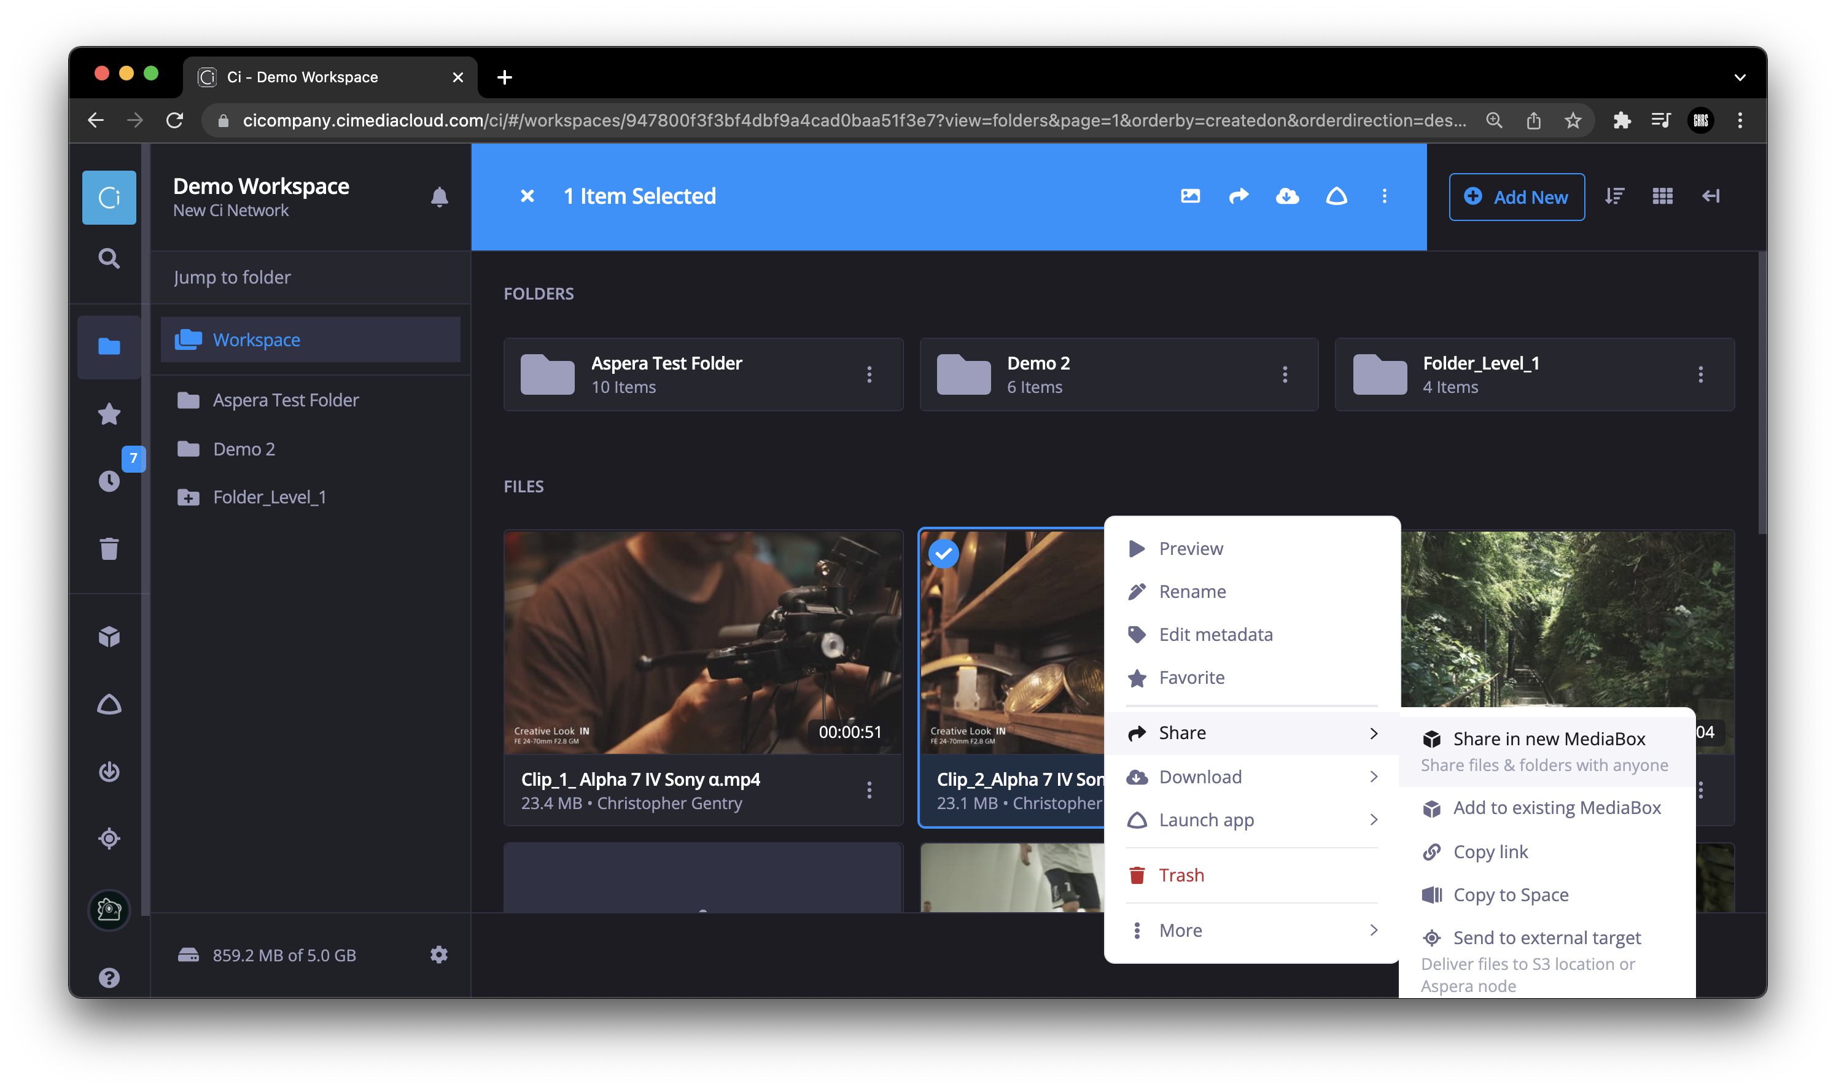Image resolution: width=1836 pixels, height=1089 pixels.
Task: Open Demo 2 in sidebar tree
Action: [x=309, y=448]
